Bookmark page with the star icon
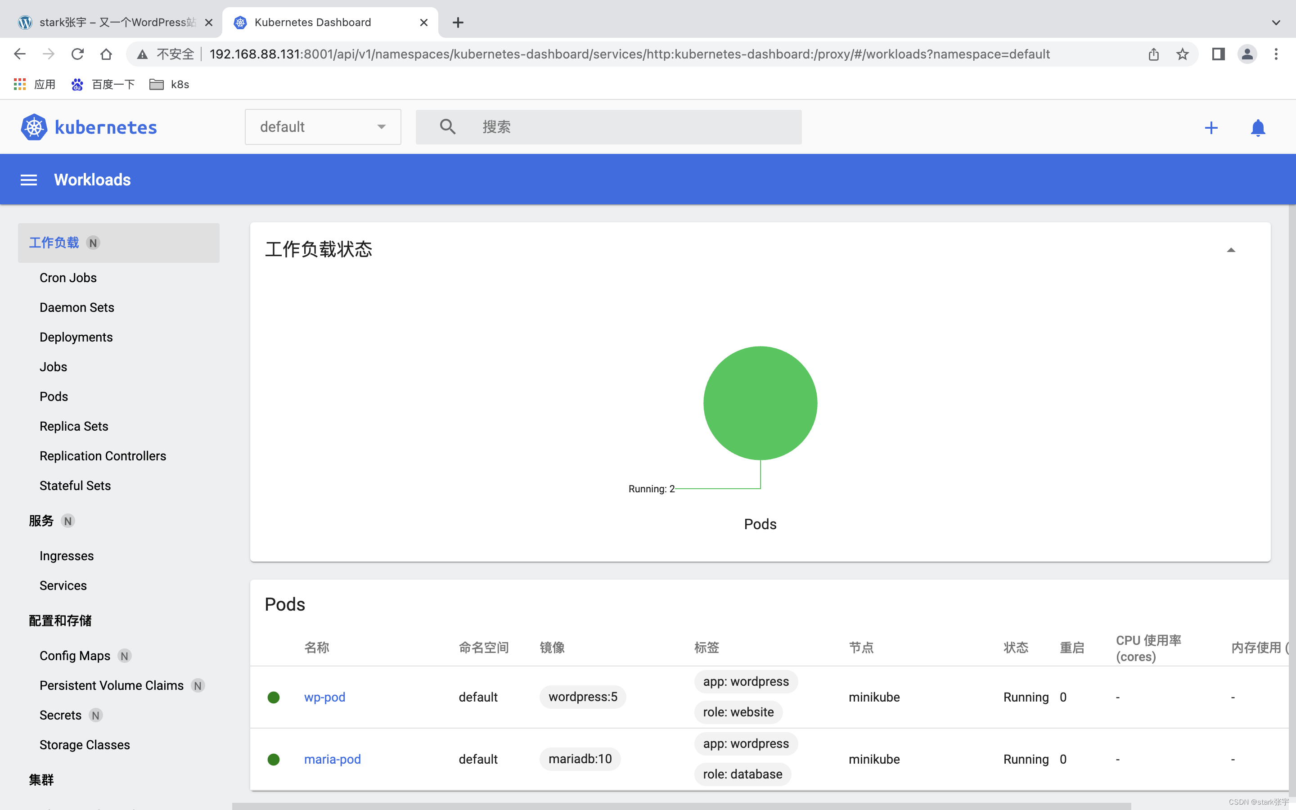Image resolution: width=1296 pixels, height=810 pixels. pos(1183,54)
